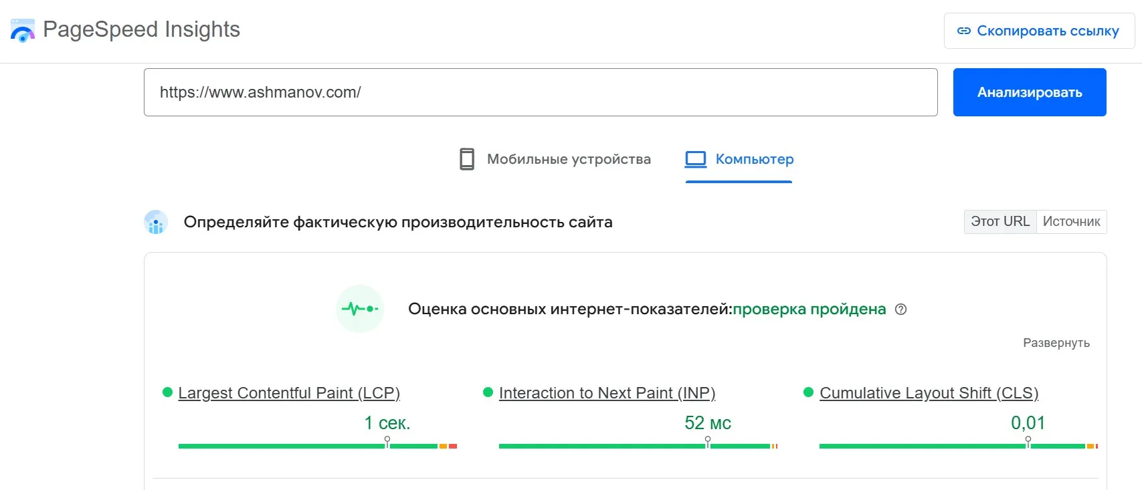Click the green dot beside INP

(x=488, y=392)
